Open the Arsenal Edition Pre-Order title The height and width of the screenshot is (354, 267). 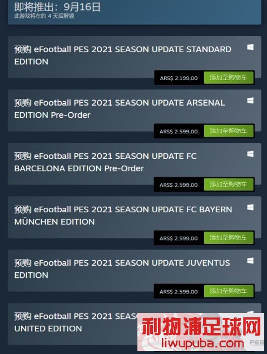click(x=120, y=109)
